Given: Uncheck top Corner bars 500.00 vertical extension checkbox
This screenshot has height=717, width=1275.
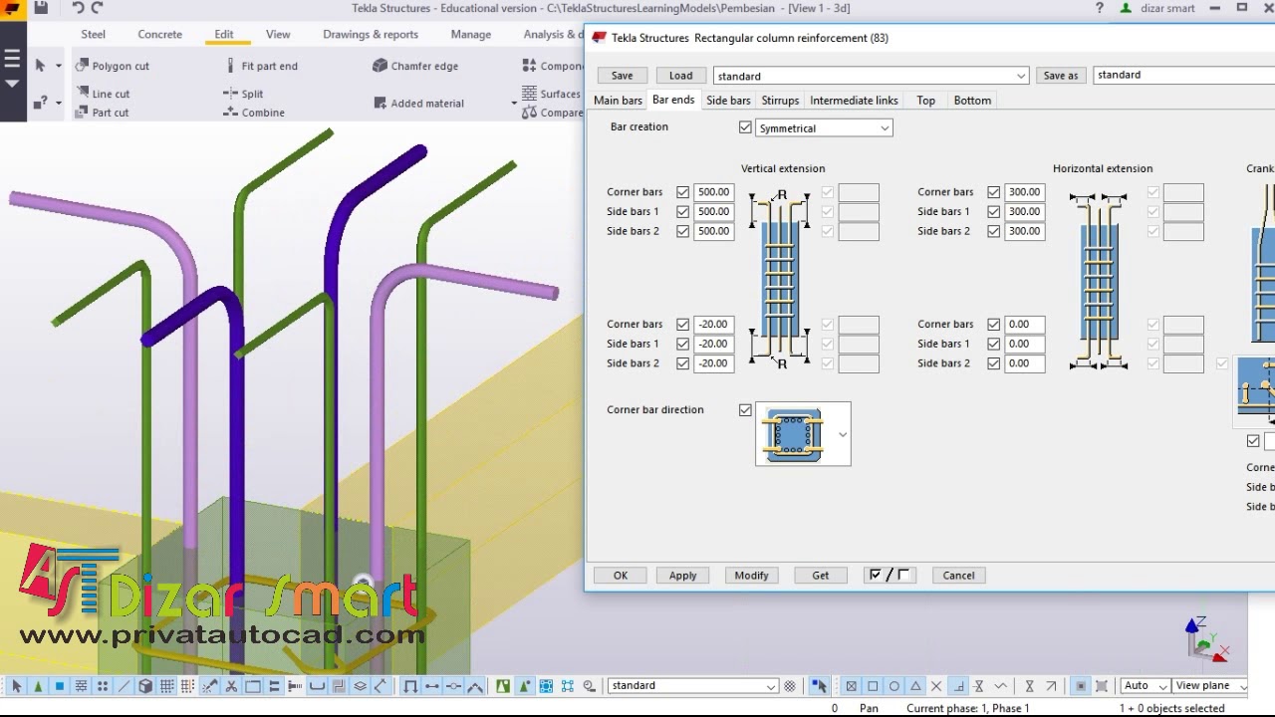Looking at the screenshot, I should [x=682, y=192].
